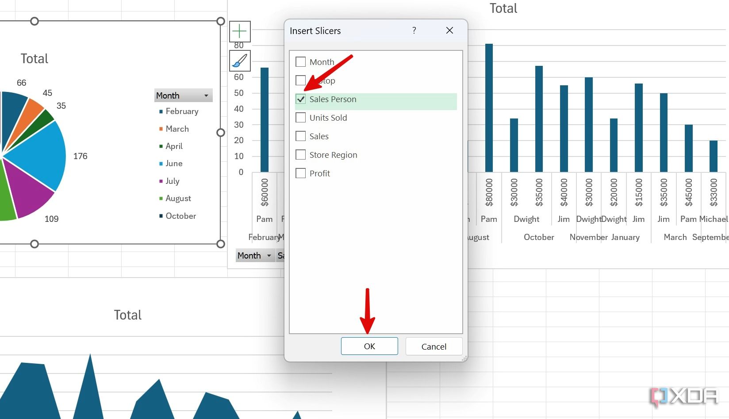Select June legend entry
Image resolution: width=729 pixels, height=419 pixels.
pyautogui.click(x=171, y=163)
